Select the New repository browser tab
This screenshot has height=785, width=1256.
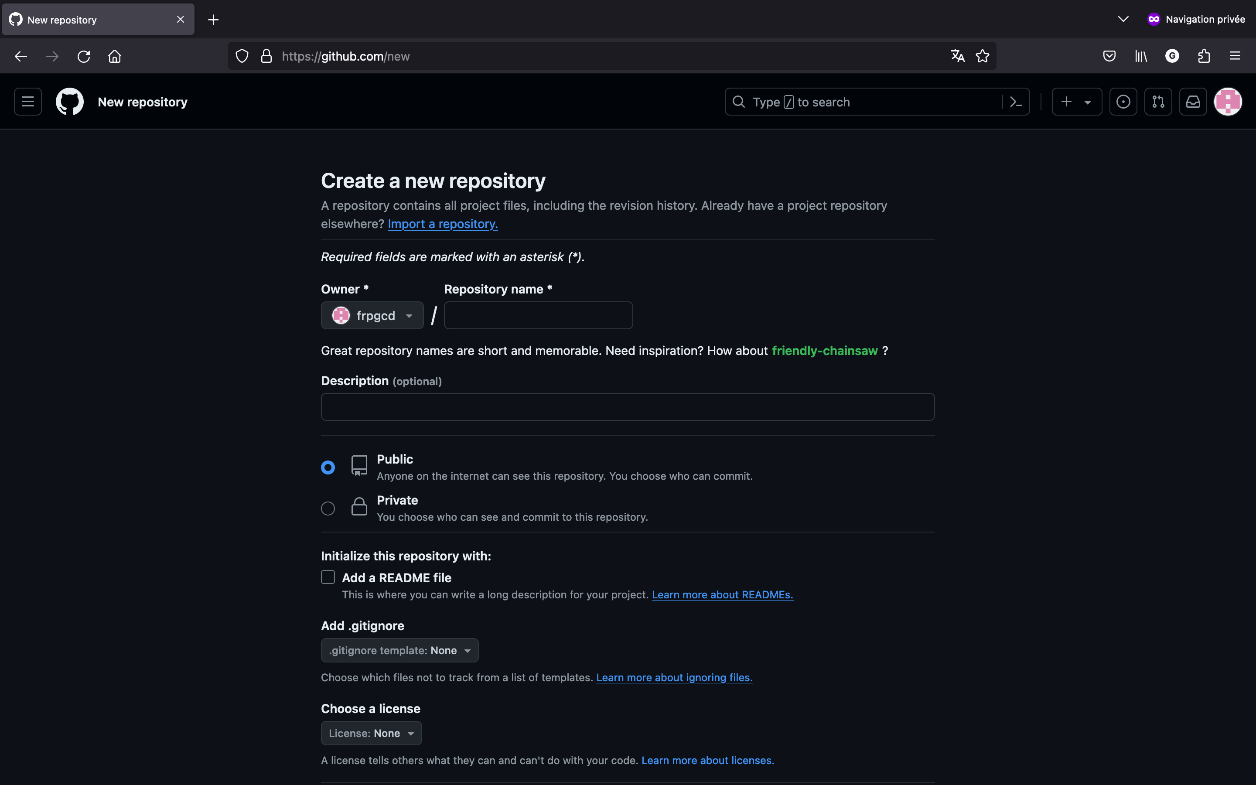(x=98, y=19)
